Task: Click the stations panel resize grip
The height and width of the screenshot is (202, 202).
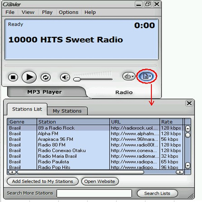Action: (x=191, y=196)
